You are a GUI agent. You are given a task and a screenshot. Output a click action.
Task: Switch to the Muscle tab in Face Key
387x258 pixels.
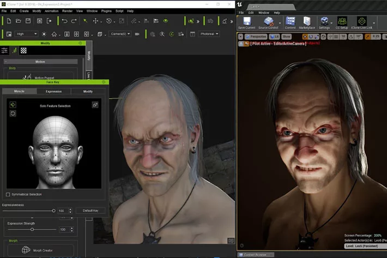(19, 91)
